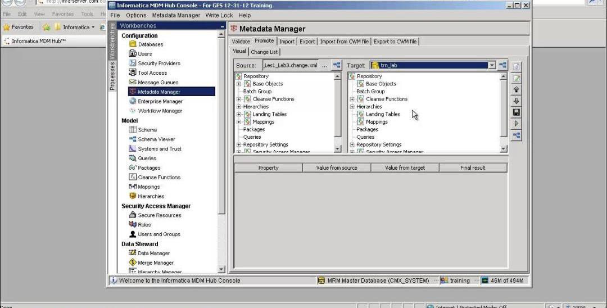The height and width of the screenshot is (308, 607).
Task: Open the Help menu
Action: coord(244,15)
